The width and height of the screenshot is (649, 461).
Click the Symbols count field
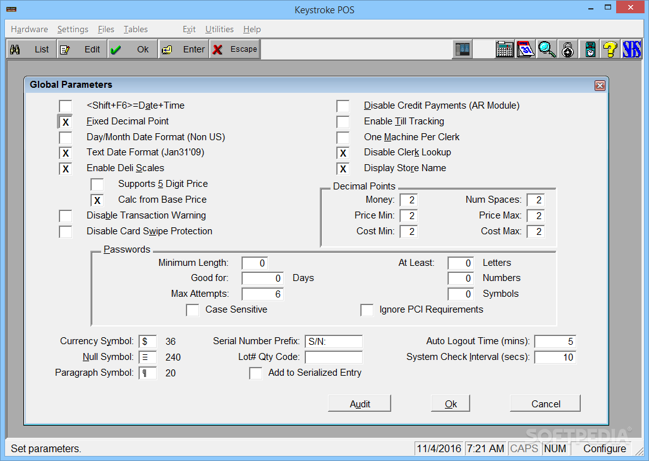[461, 294]
